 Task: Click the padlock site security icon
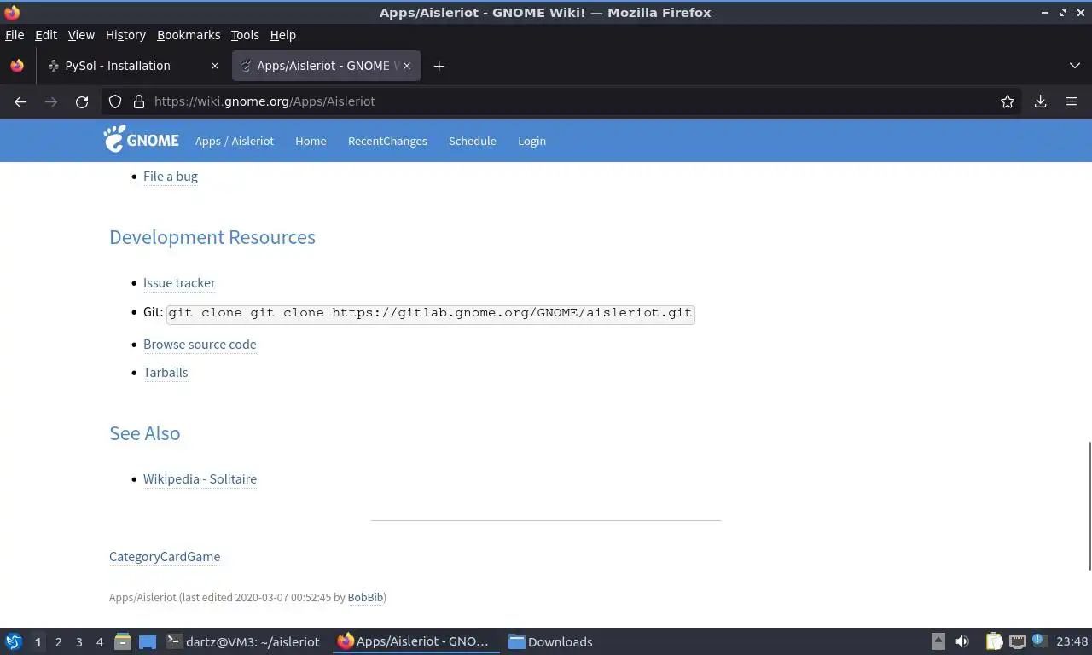[x=139, y=101]
